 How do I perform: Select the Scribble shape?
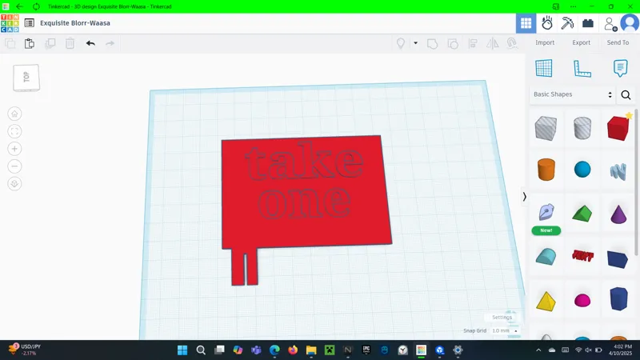tap(546, 213)
